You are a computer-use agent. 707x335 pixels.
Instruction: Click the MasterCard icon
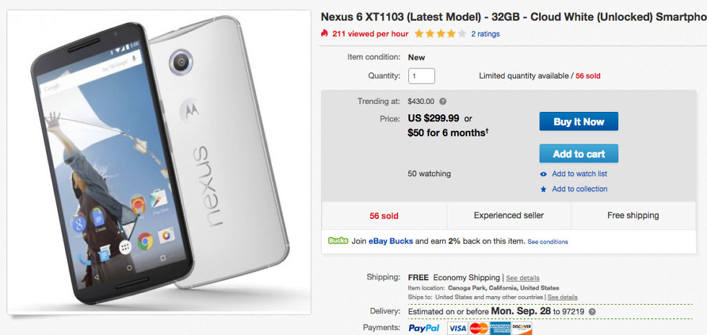[x=478, y=329]
